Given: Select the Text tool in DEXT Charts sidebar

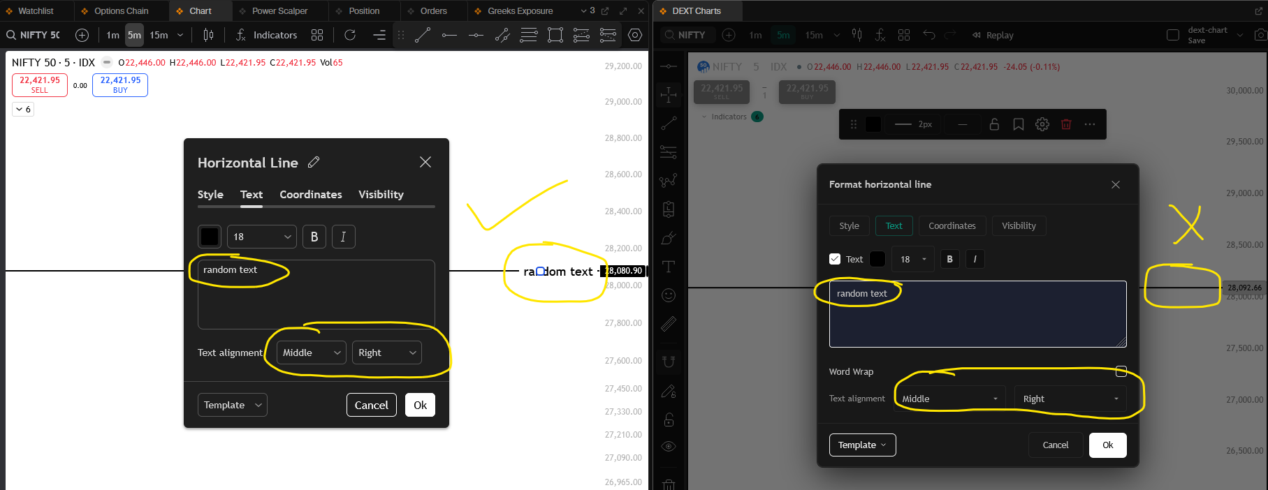Looking at the screenshot, I should click(x=669, y=267).
